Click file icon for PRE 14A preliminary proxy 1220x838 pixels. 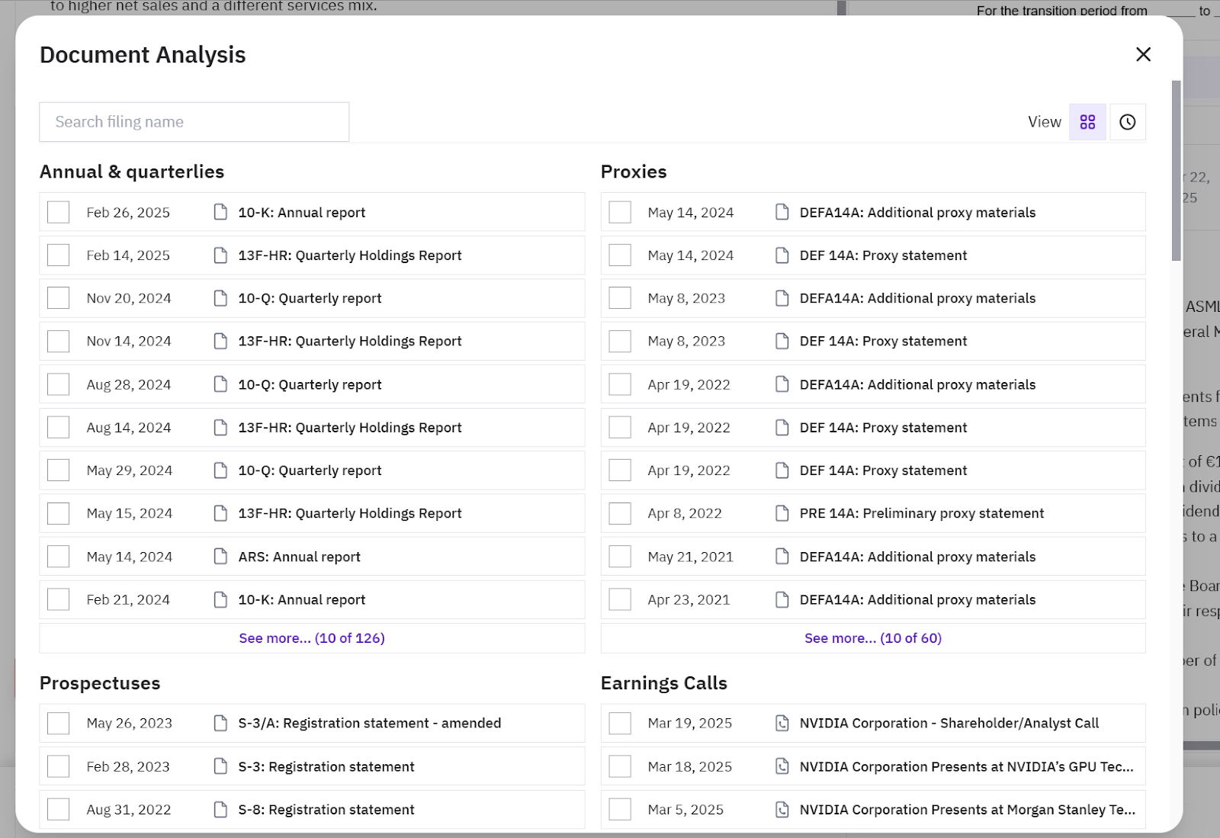[x=782, y=513]
